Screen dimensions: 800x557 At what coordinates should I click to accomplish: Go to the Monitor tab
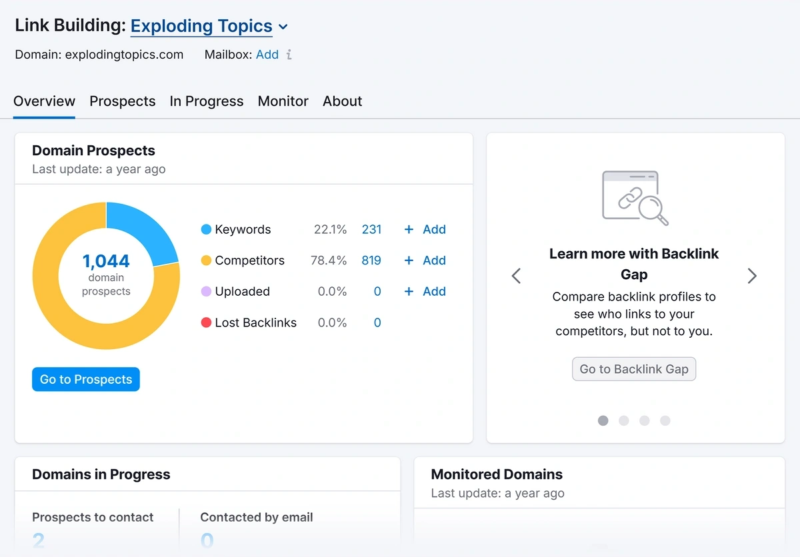pyautogui.click(x=283, y=101)
